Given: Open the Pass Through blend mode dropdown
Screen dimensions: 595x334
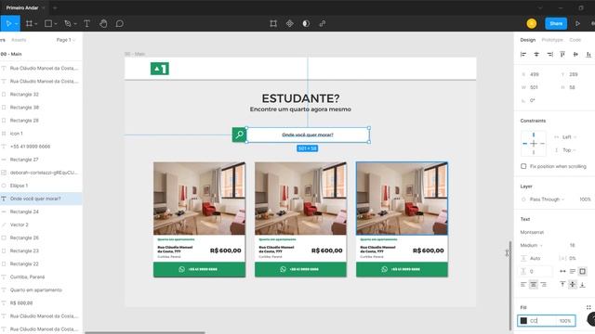Looking at the screenshot, I should coord(547,199).
